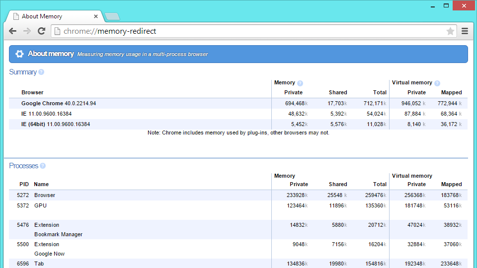
Task: Click the browser forward arrow button
Action: coord(27,31)
